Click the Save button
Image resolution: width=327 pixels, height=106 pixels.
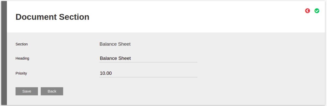(27, 91)
